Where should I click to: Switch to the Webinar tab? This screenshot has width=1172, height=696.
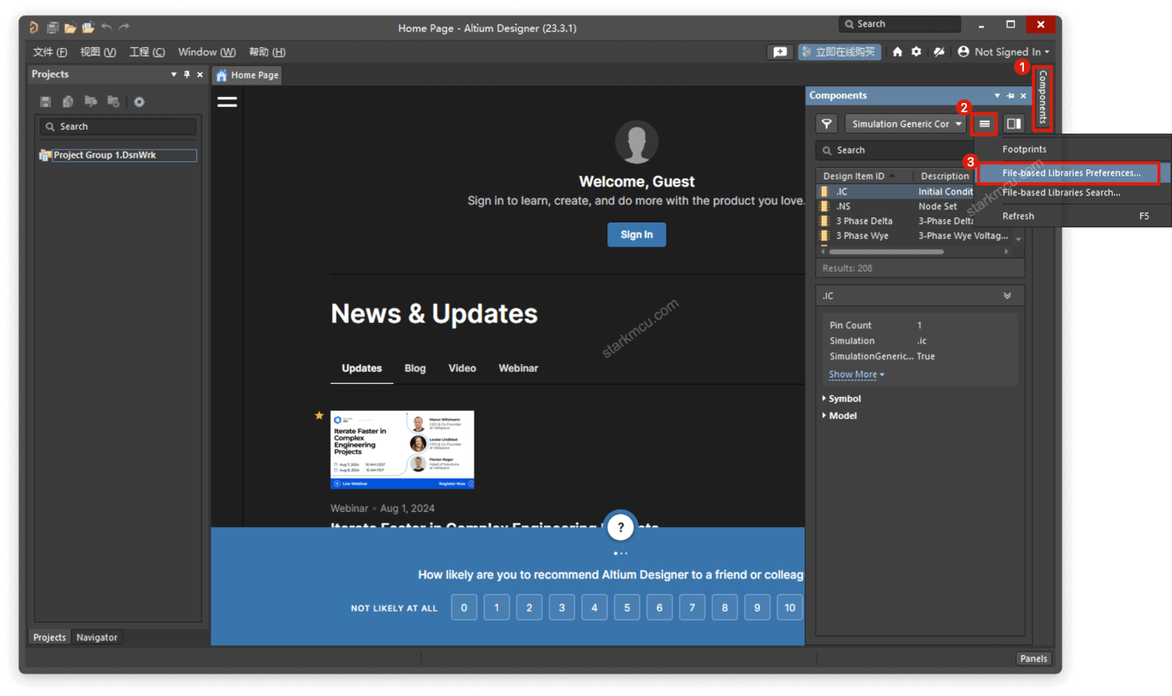[518, 368]
